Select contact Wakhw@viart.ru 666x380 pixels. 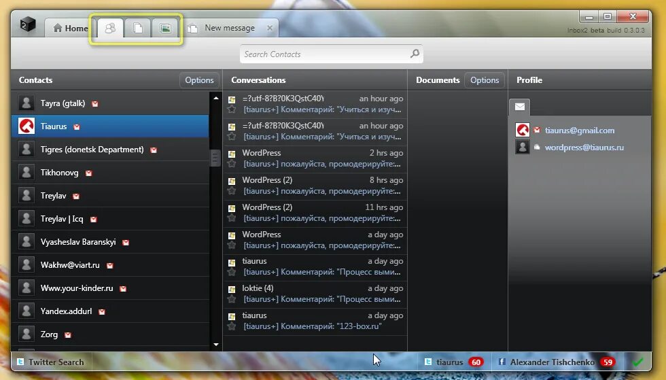pos(110,265)
